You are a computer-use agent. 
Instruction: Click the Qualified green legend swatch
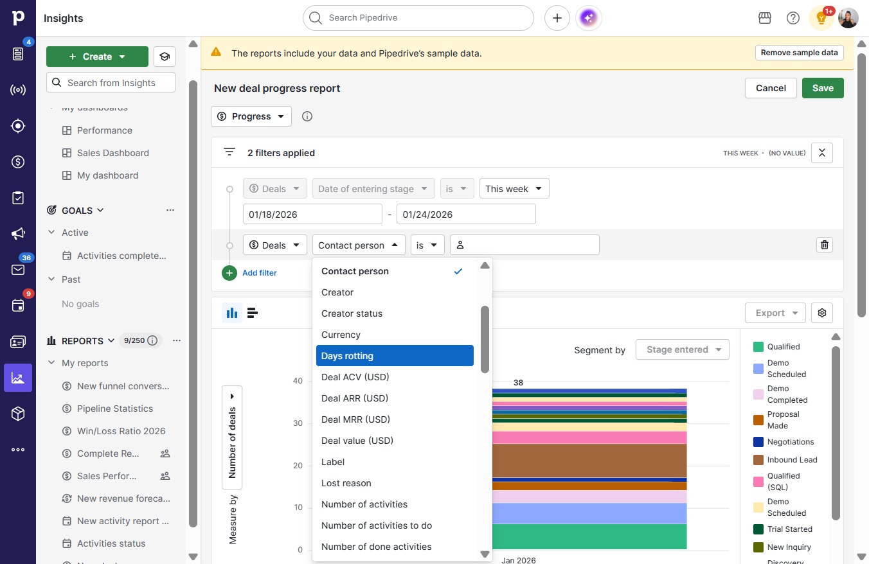tap(758, 347)
